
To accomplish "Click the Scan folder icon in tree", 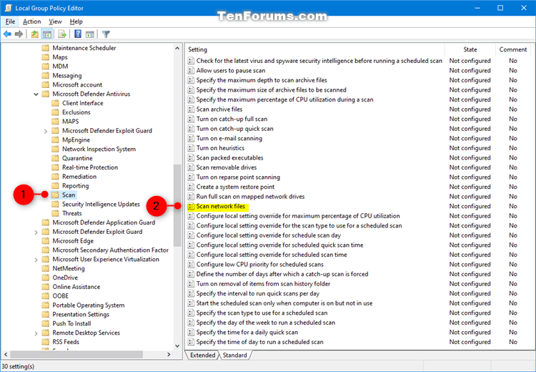I will click(55, 195).
